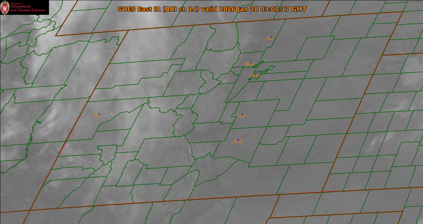Click the small Department of text in logo
Viewport: 423px width, 224px height.
pyautogui.click(x=16, y=4)
